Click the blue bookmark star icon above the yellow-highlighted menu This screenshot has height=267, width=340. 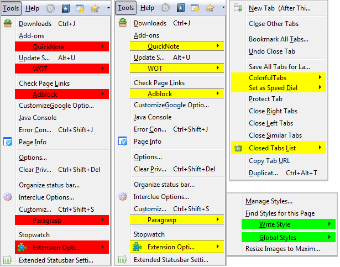pyautogui.click(x=181, y=8)
